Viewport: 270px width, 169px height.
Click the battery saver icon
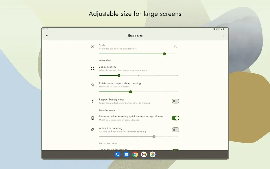click(x=92, y=101)
